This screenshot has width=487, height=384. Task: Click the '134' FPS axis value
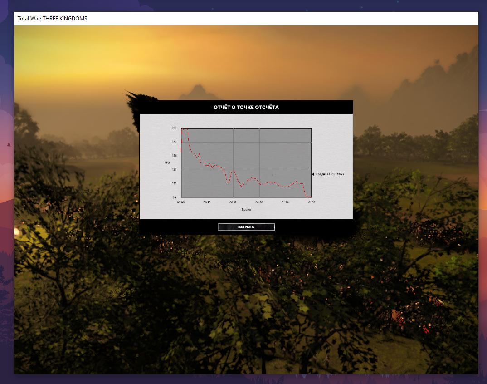click(174, 169)
